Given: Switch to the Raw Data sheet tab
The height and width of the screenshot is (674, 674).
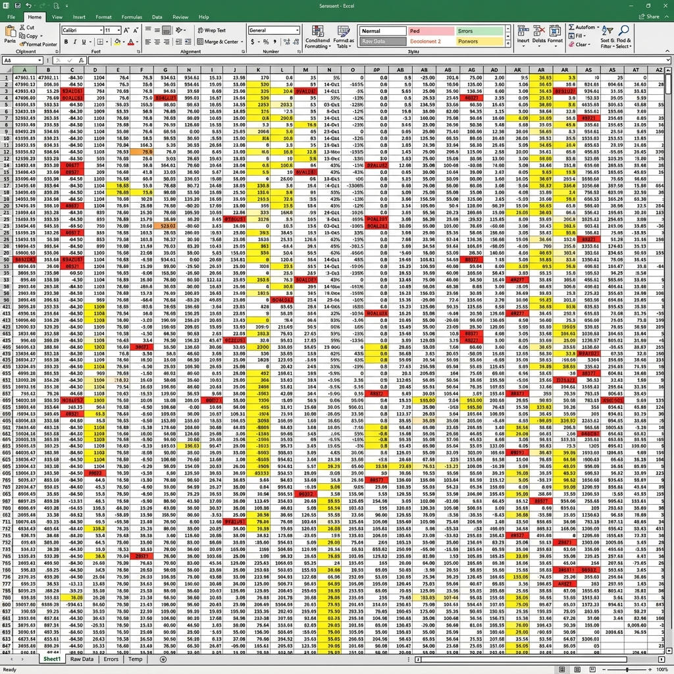Looking at the screenshot, I should [82, 659].
